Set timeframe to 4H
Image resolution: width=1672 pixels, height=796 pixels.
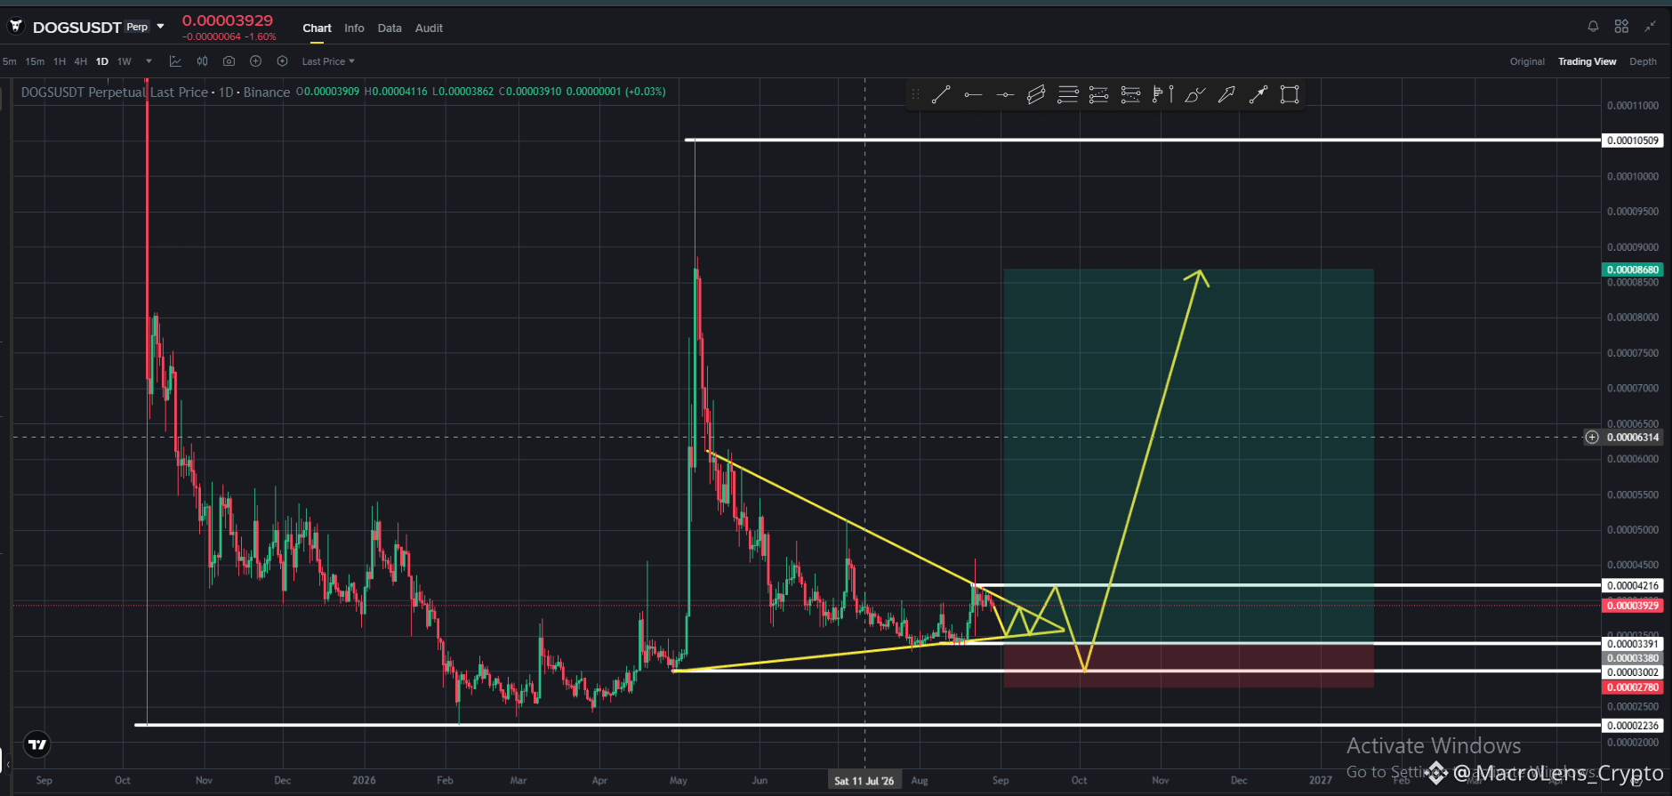point(80,61)
